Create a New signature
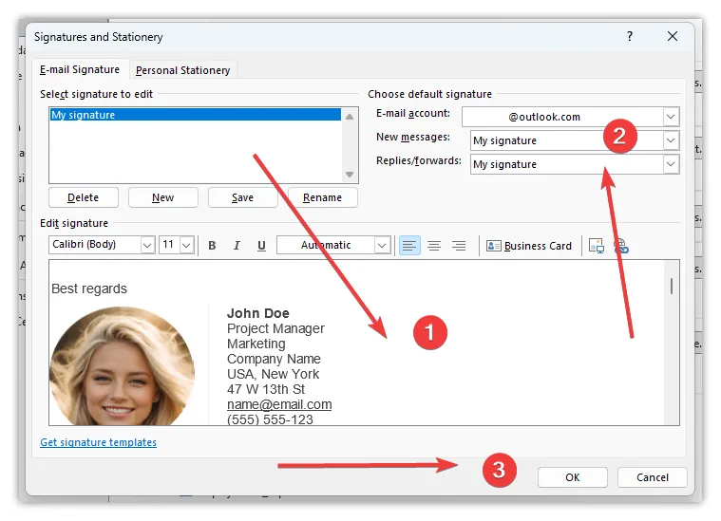Viewport: 721px width, 521px height. [x=162, y=197]
